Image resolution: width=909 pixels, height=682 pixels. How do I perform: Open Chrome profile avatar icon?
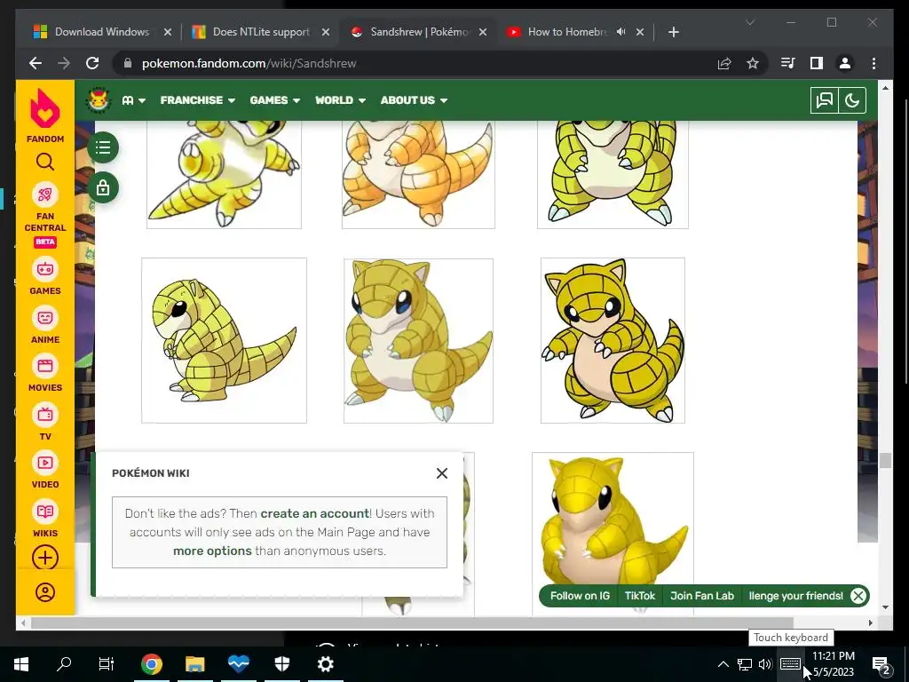[x=845, y=63]
